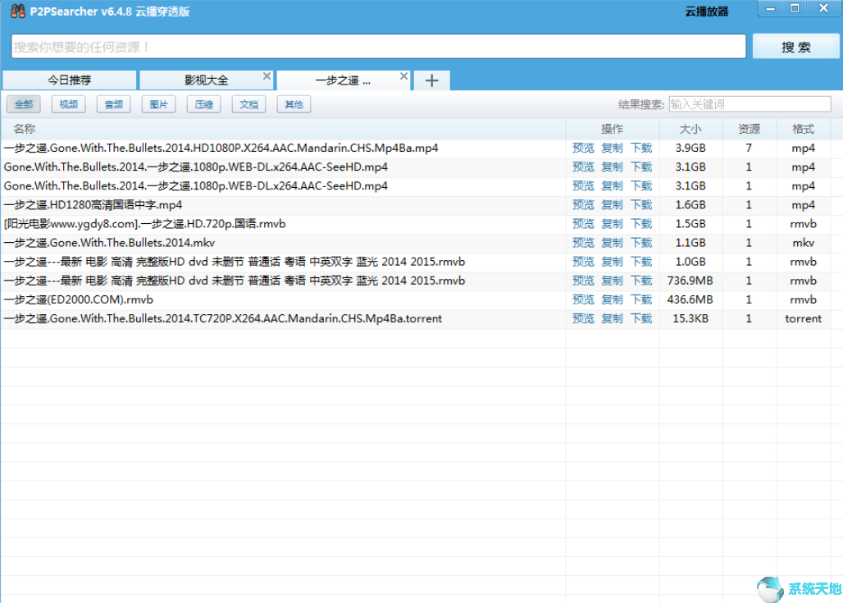Focus the main resource search box
Screen dimensions: 843x603
pyautogui.click(x=378, y=47)
